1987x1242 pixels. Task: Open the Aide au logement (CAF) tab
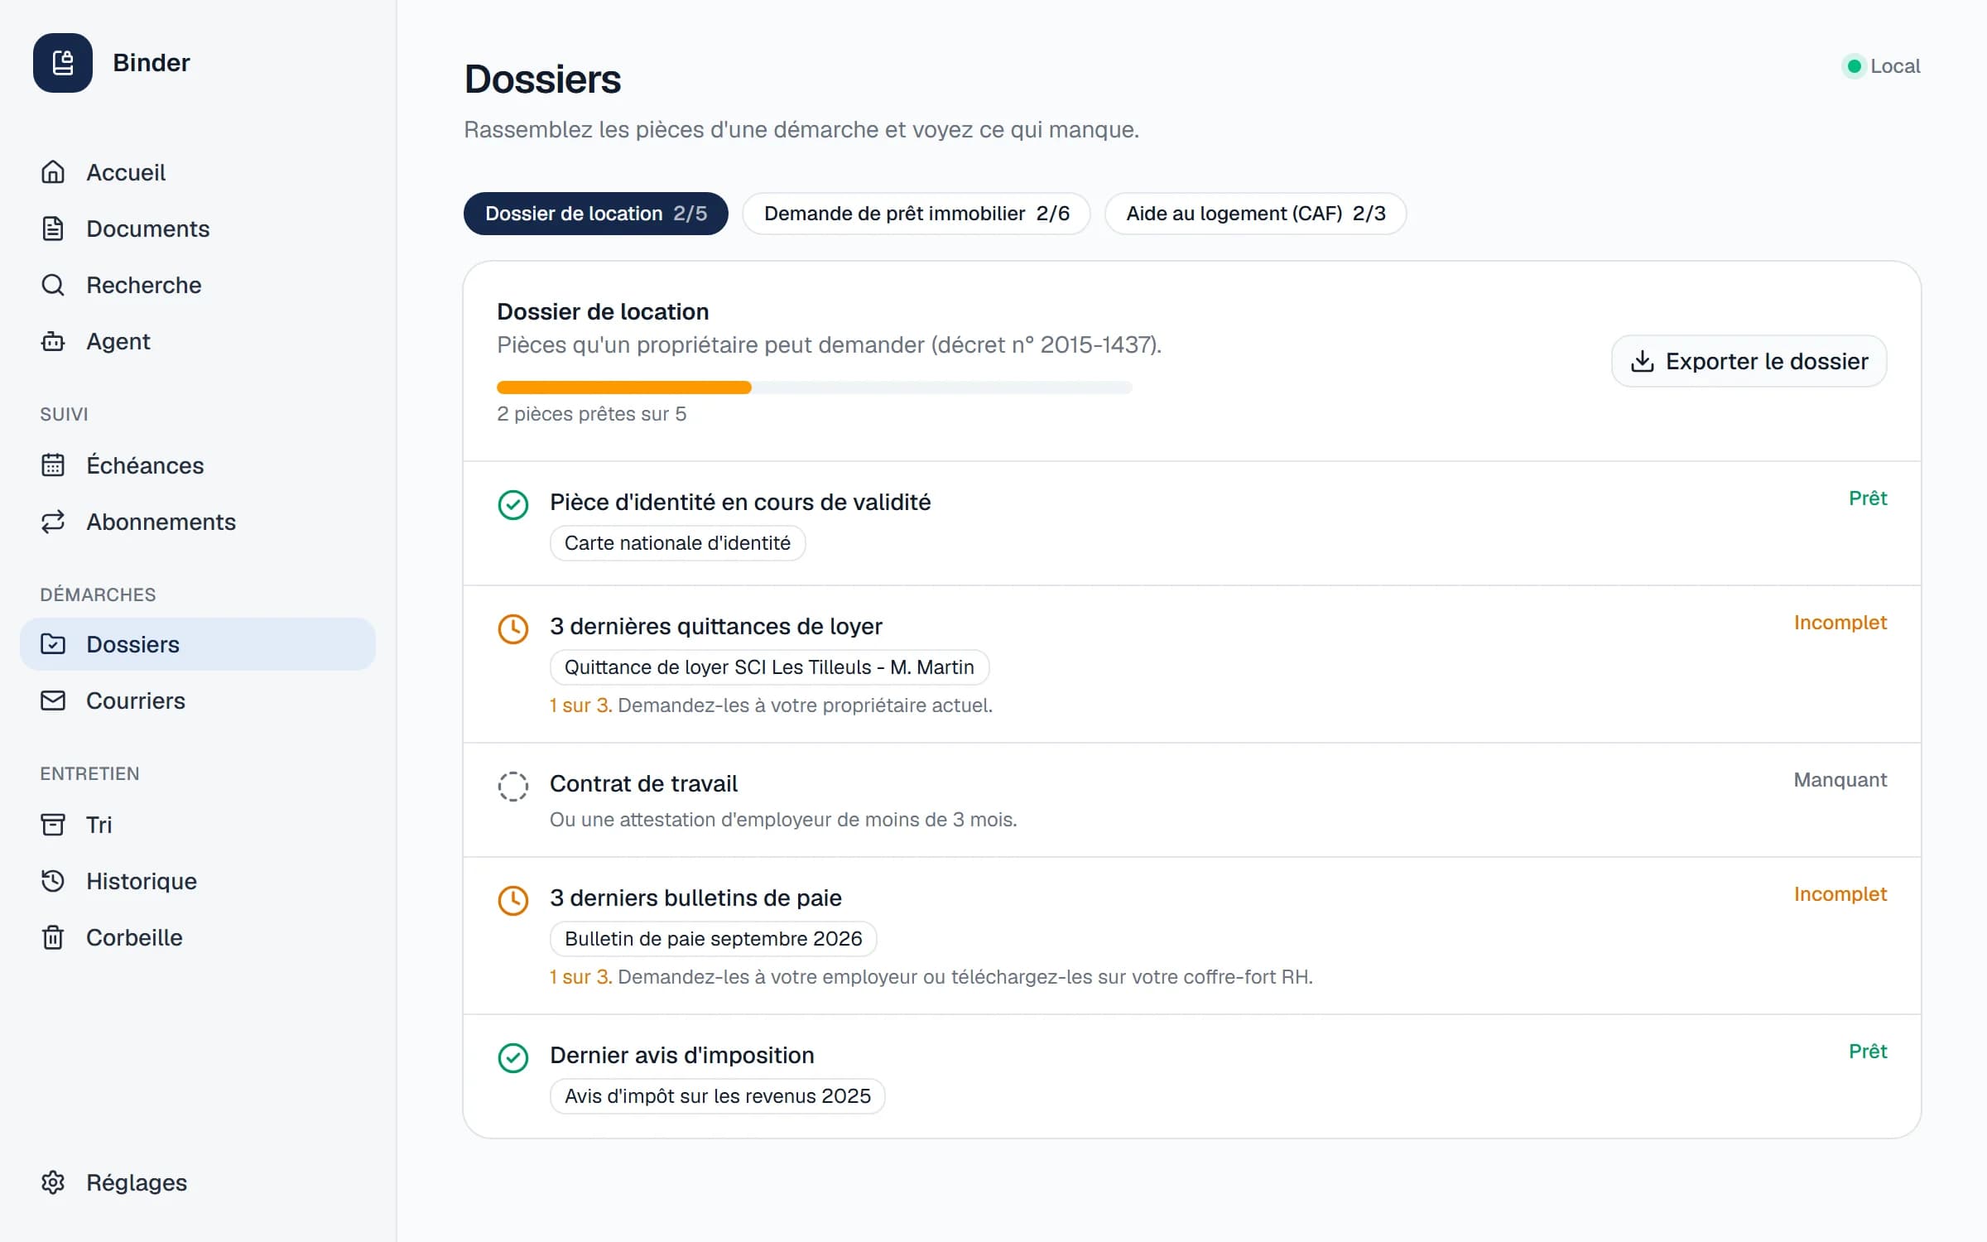click(1256, 214)
